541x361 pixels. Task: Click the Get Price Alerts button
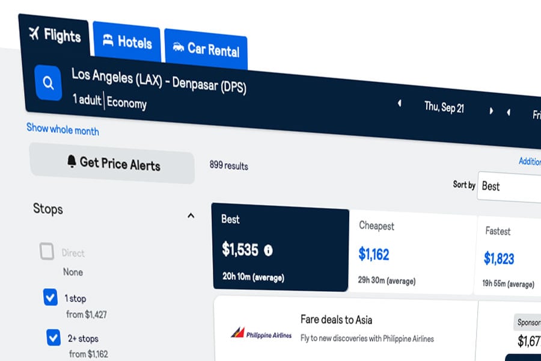click(x=112, y=163)
